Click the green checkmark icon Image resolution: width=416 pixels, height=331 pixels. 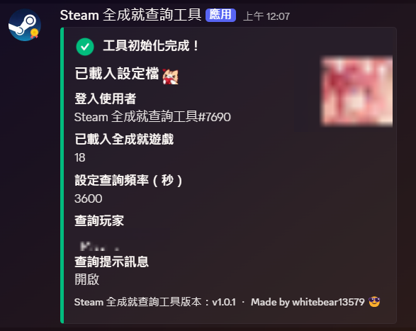coord(85,47)
